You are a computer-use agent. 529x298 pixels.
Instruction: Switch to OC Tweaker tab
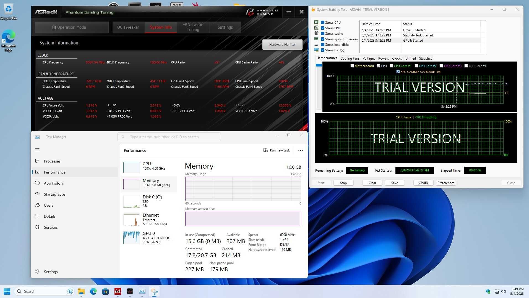point(128,27)
